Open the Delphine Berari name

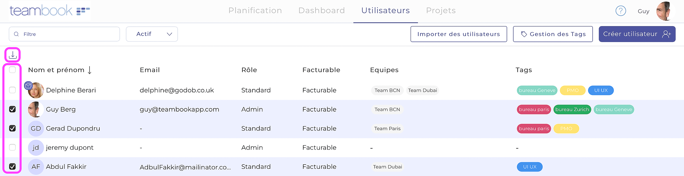71,90
